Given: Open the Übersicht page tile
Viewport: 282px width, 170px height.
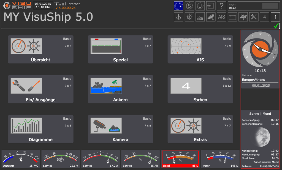Looking at the screenshot, I should click(x=41, y=49).
